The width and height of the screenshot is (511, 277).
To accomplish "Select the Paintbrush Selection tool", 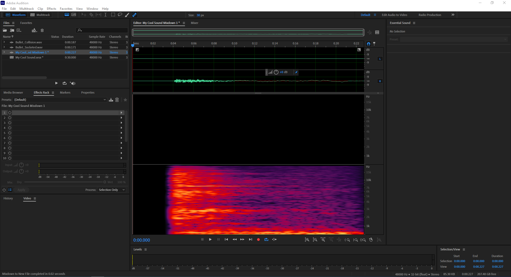I will click(127, 15).
